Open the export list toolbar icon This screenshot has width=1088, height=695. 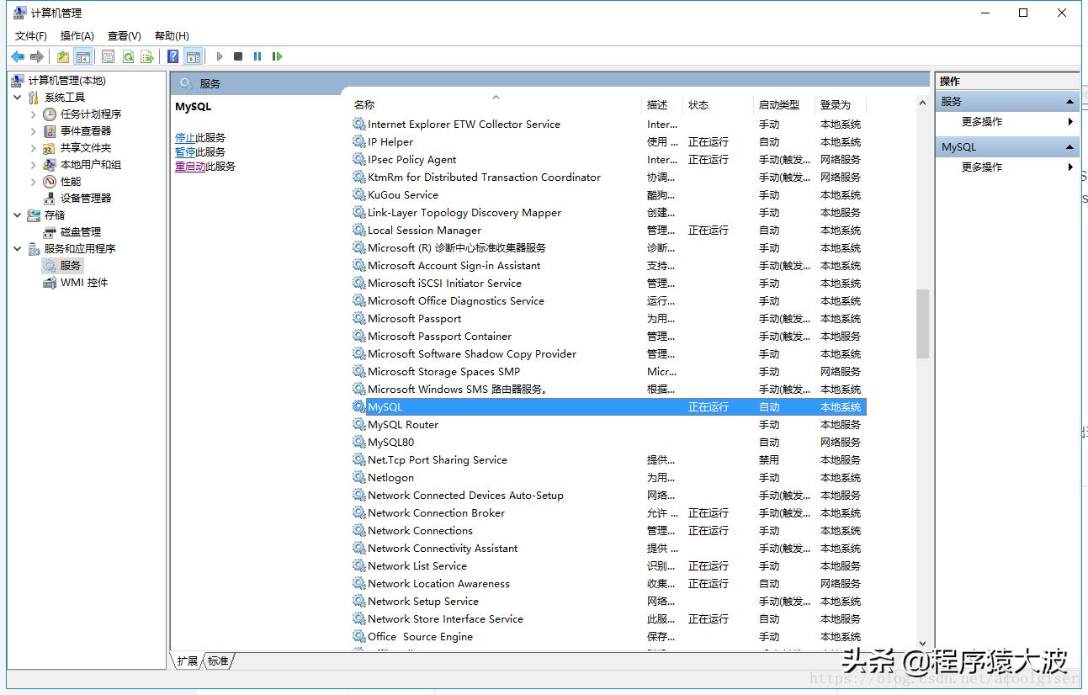(x=148, y=56)
